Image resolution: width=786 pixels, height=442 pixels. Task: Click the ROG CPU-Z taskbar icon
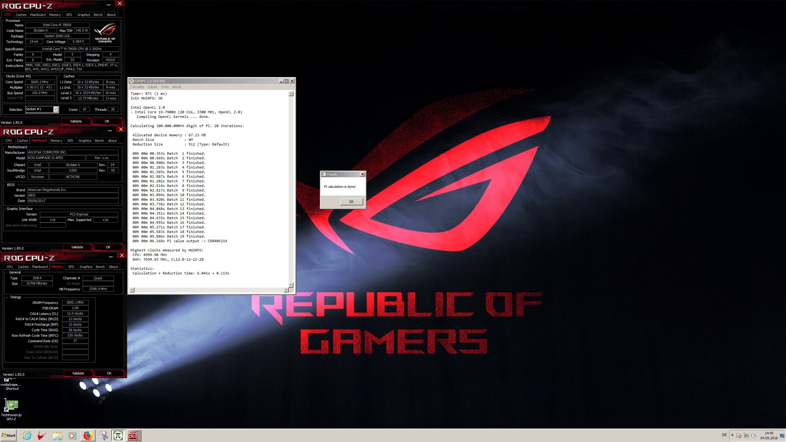coord(133,435)
